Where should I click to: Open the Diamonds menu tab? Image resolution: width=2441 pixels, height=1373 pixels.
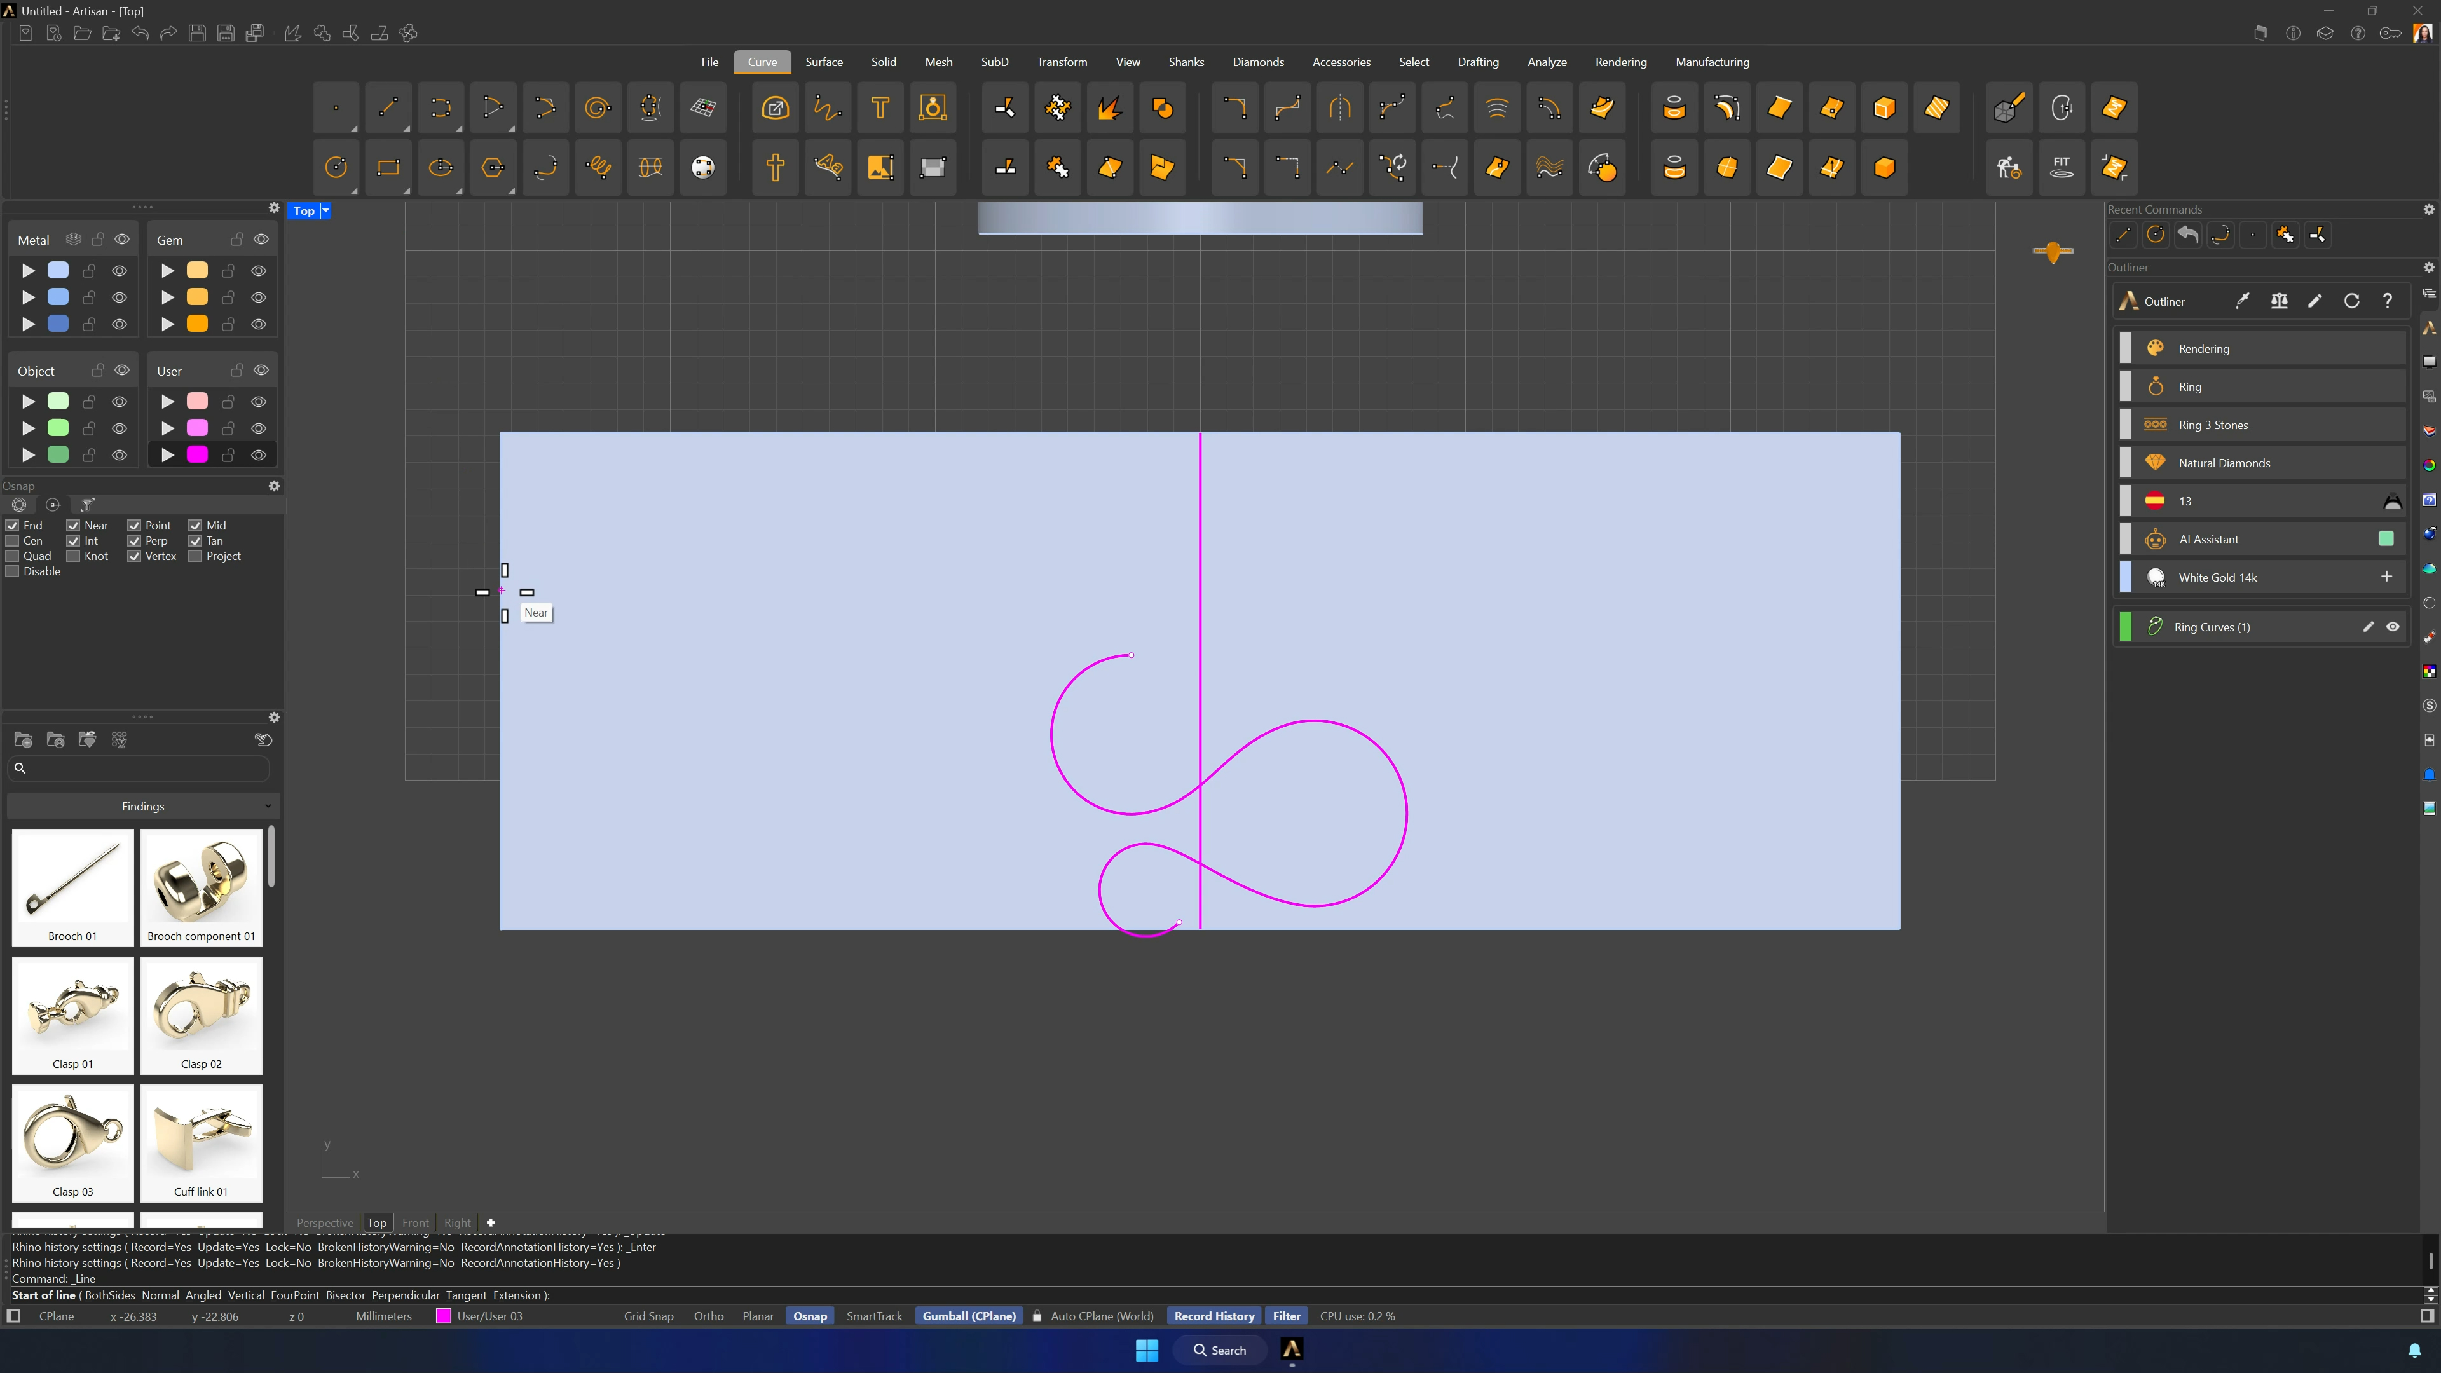pos(1257,62)
